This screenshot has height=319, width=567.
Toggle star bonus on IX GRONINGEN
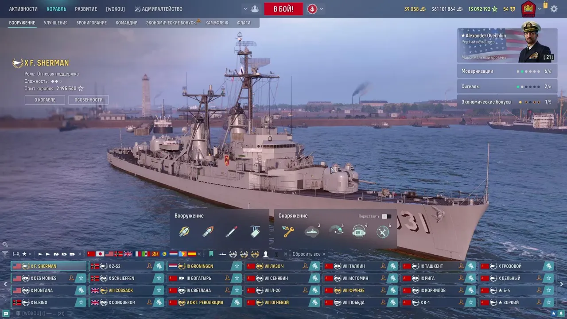point(237,266)
